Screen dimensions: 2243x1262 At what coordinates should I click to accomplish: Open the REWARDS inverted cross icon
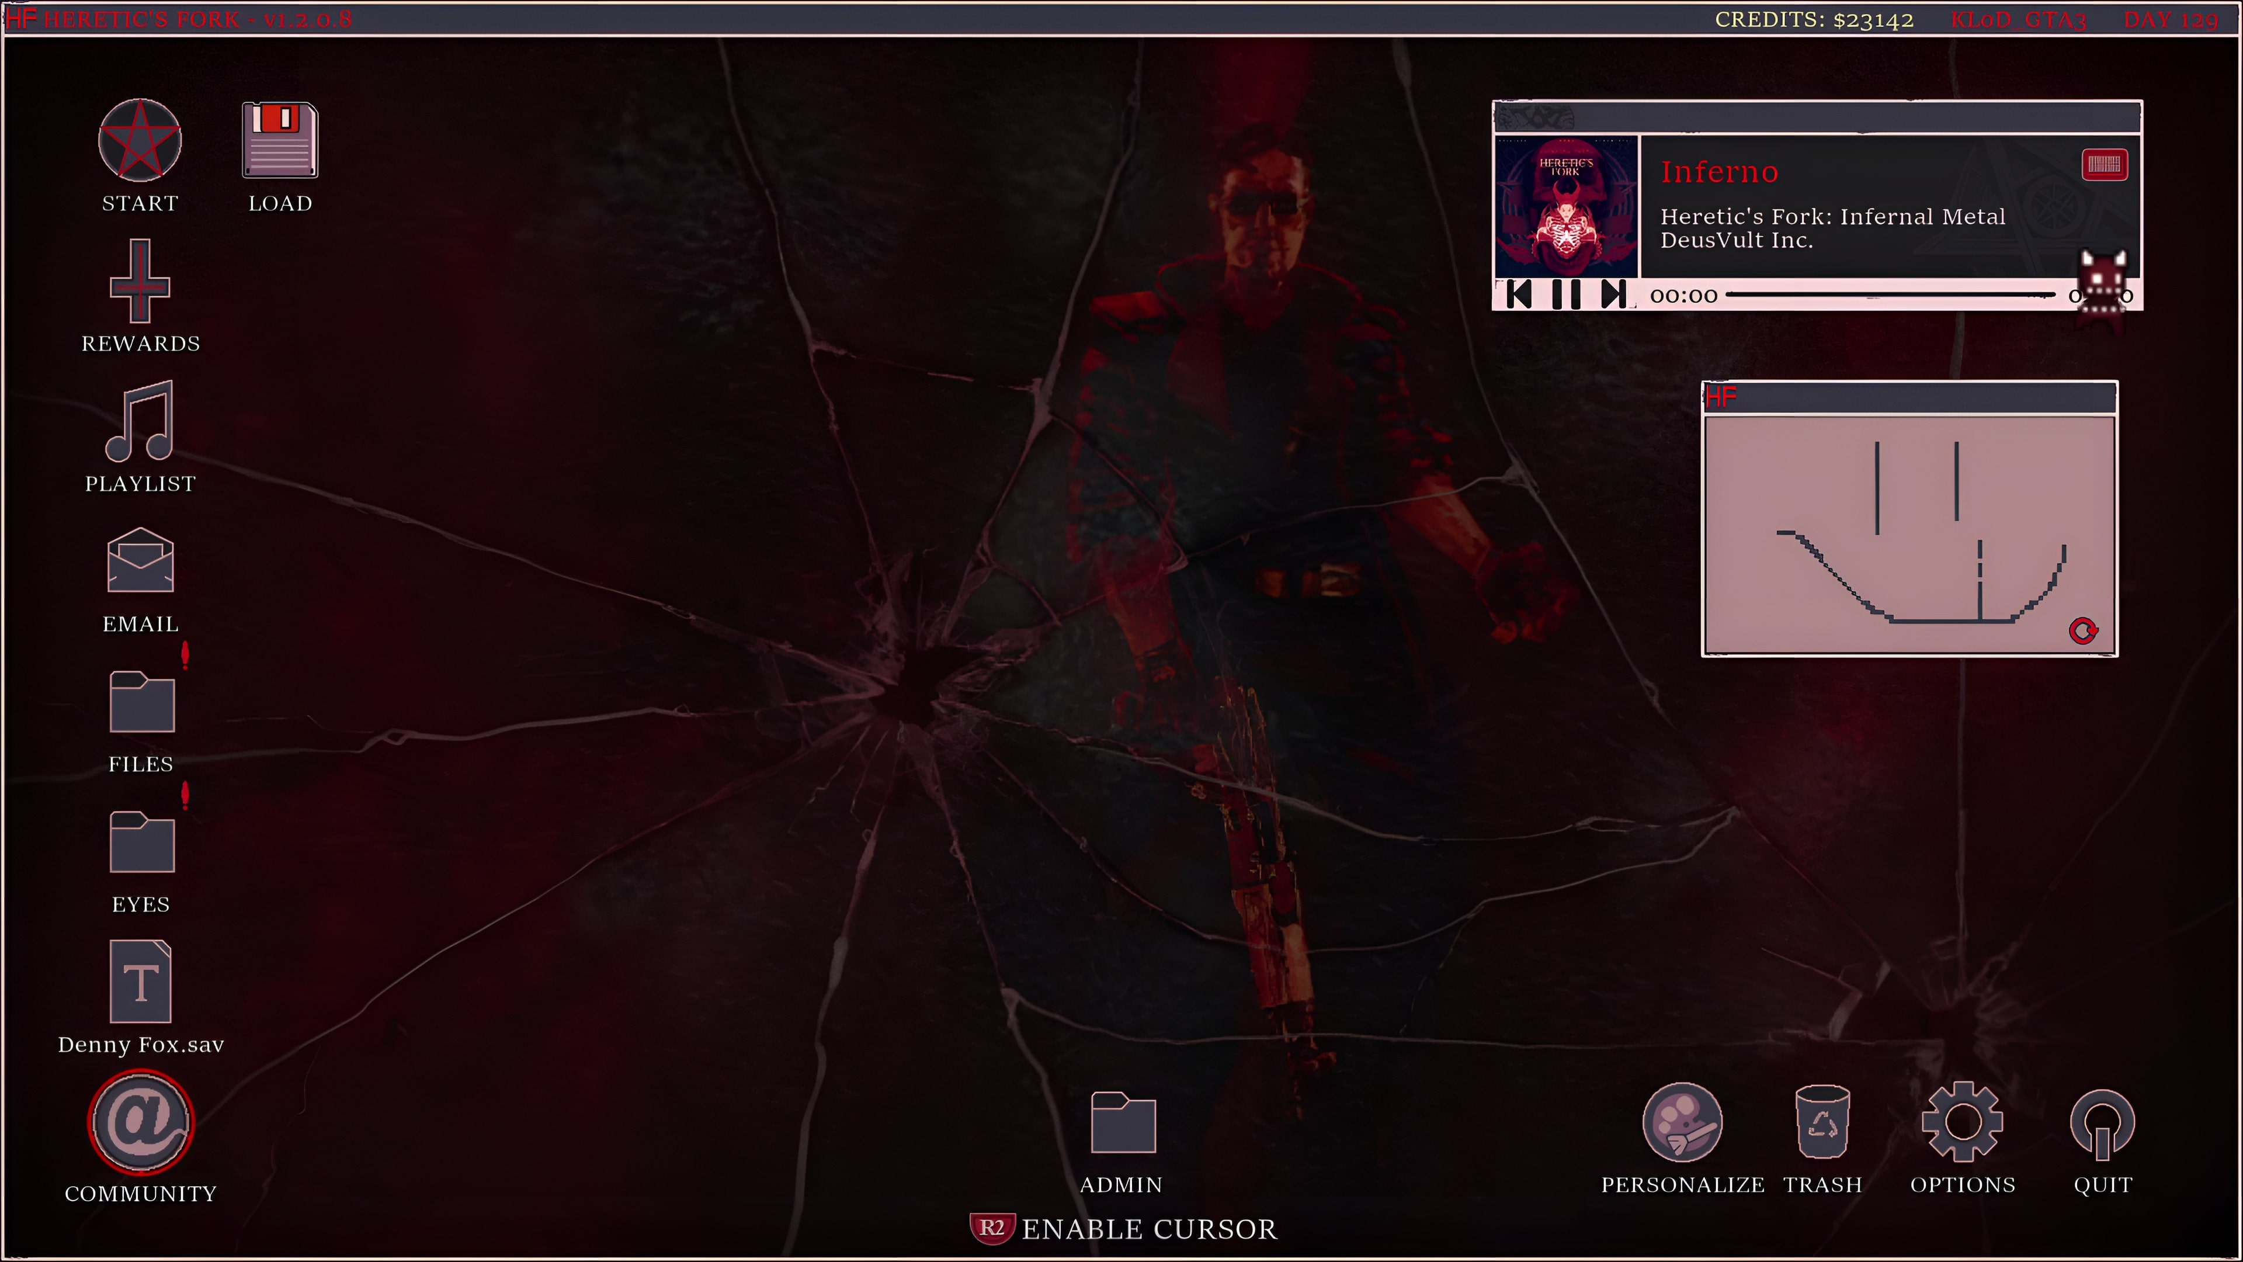tap(140, 281)
